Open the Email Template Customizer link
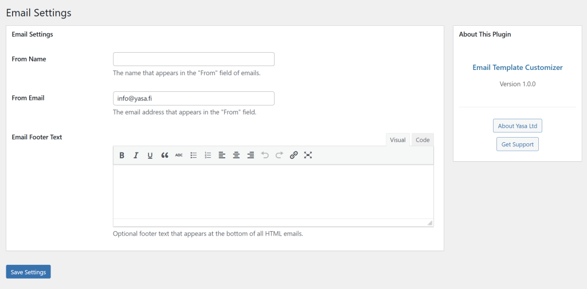587x289 pixels. pos(518,68)
